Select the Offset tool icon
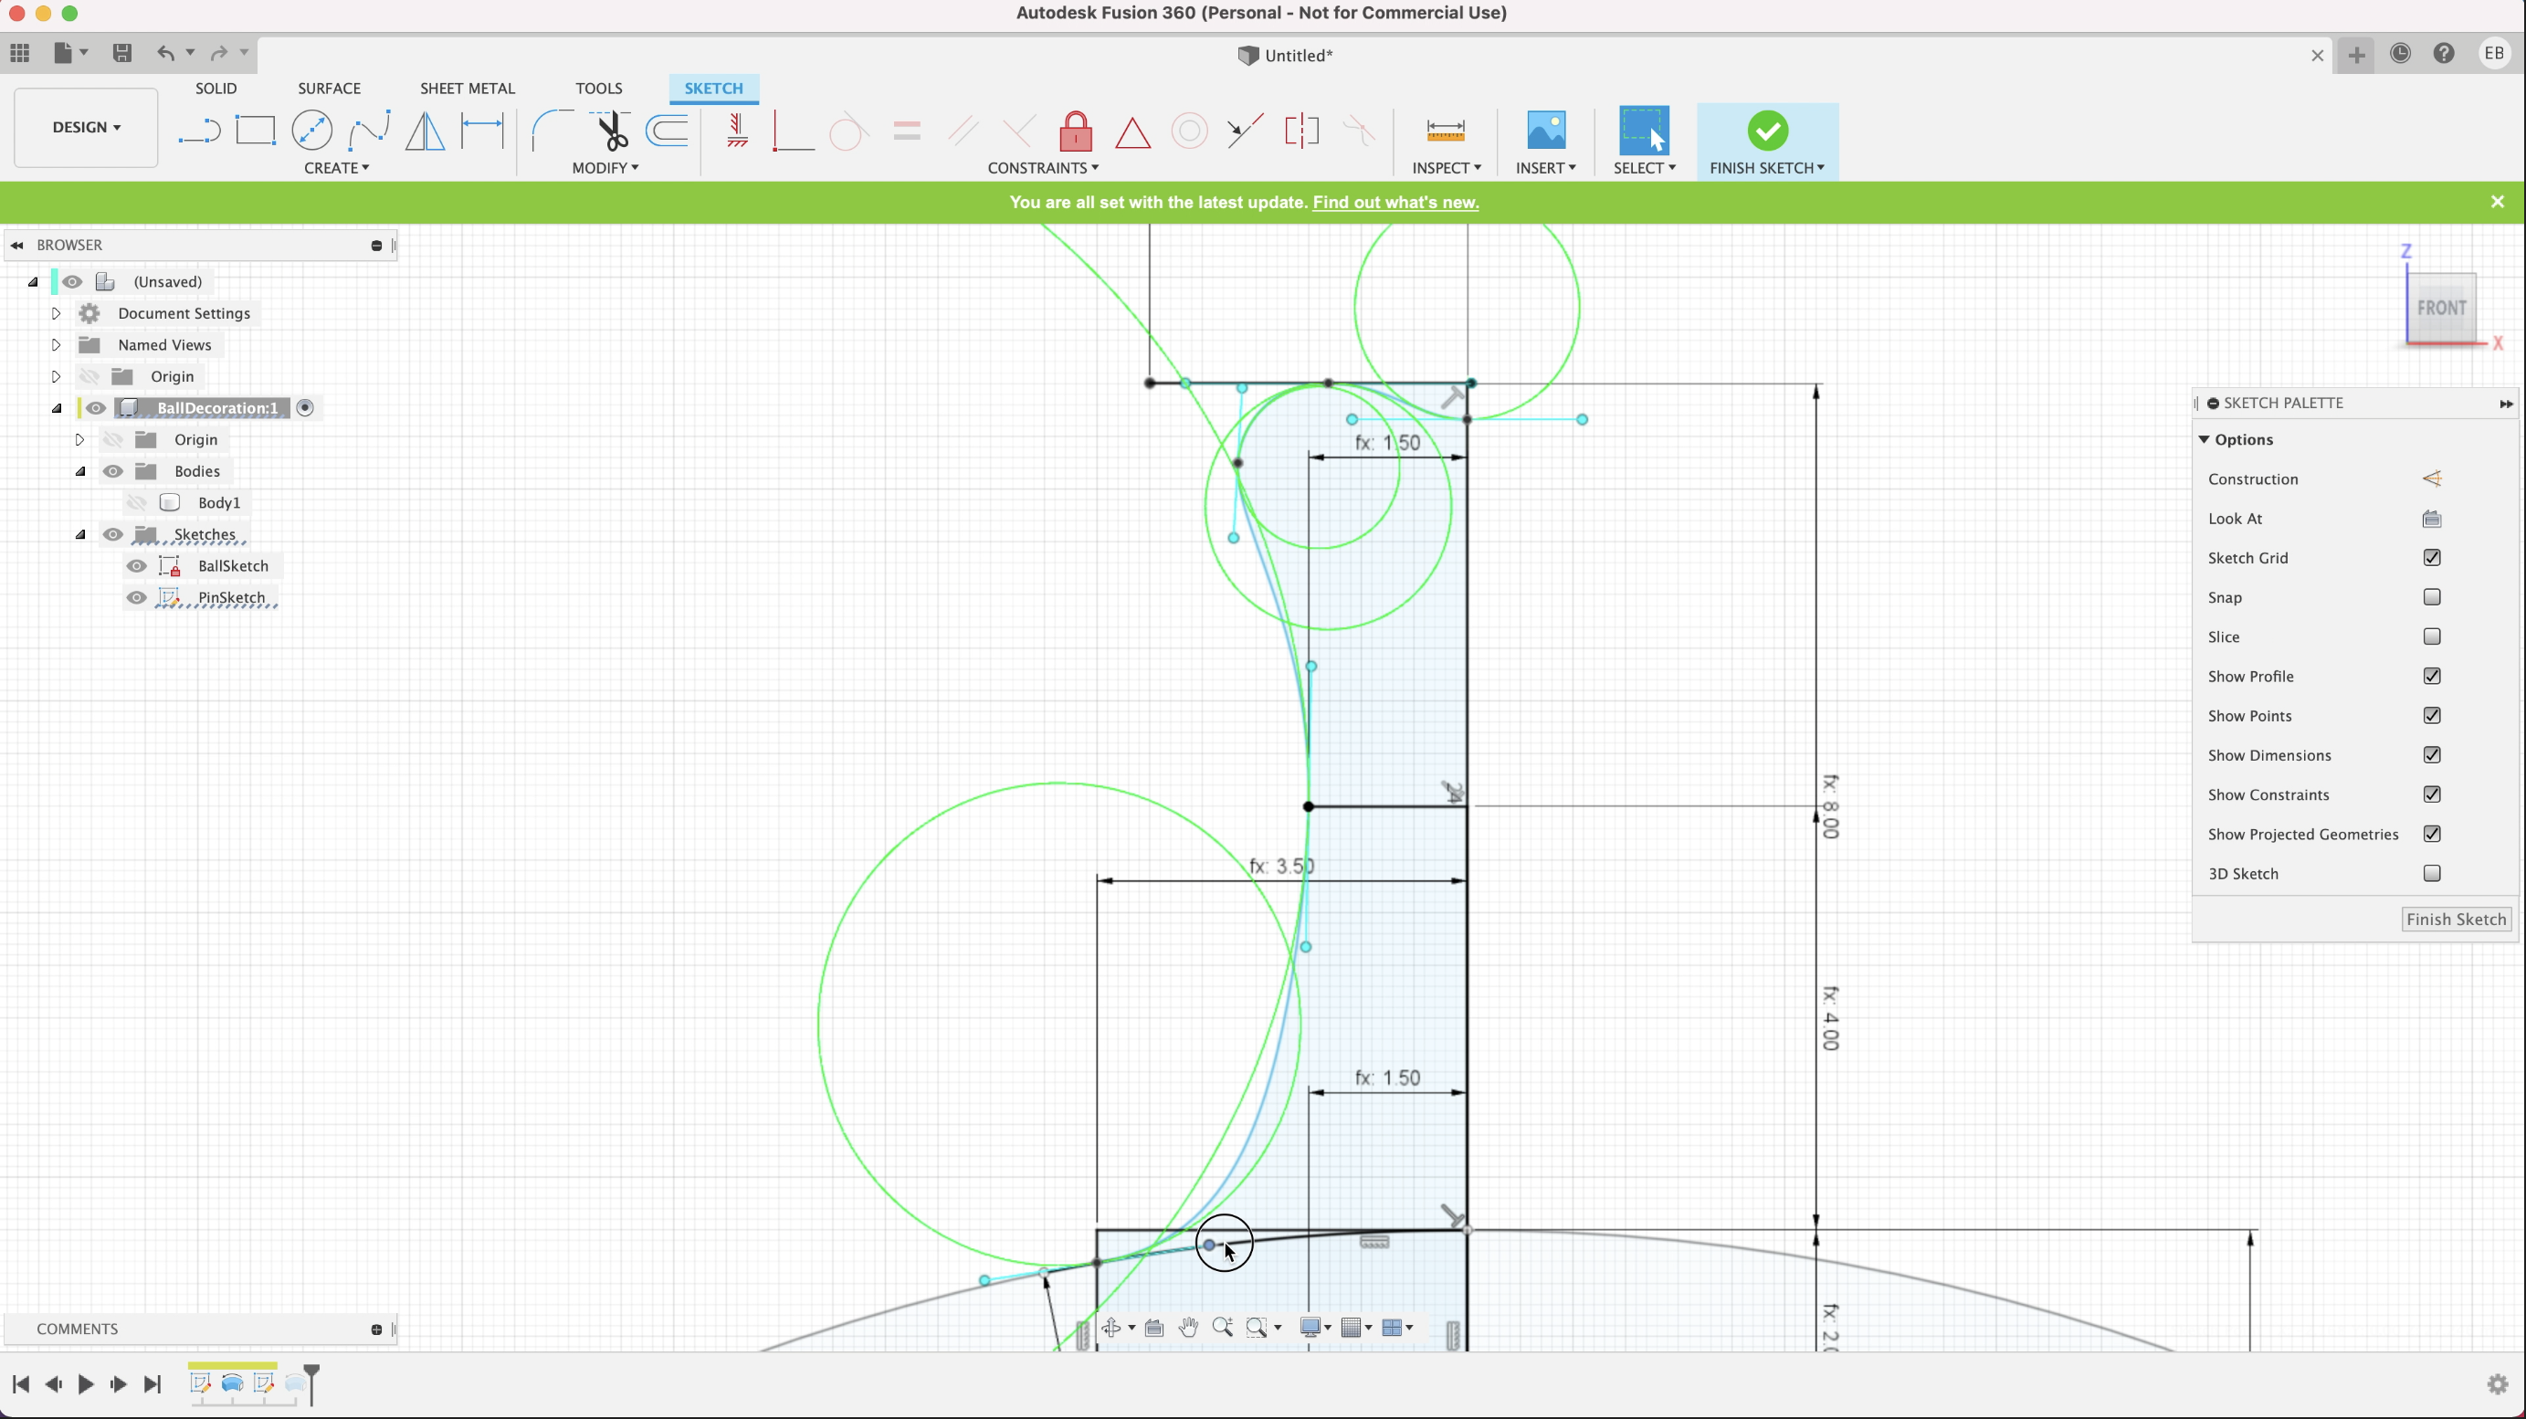This screenshot has height=1419, width=2526. 668,131
